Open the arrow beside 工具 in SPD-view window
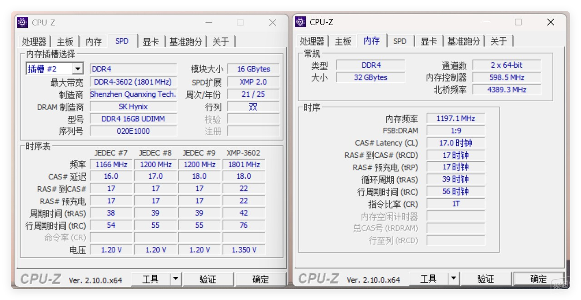The width and height of the screenshot is (581, 300). pos(176,279)
